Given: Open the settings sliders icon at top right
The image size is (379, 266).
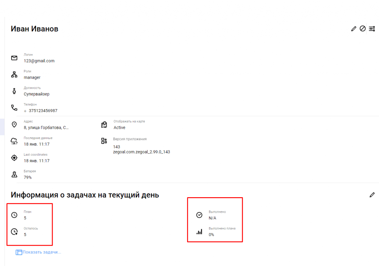Looking at the screenshot, I should pos(372,28).
